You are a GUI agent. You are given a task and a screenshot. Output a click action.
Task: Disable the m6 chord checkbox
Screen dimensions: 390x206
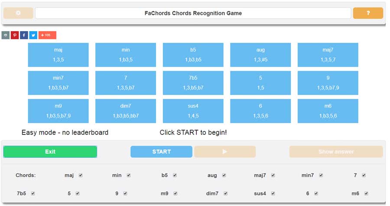click(x=366, y=193)
